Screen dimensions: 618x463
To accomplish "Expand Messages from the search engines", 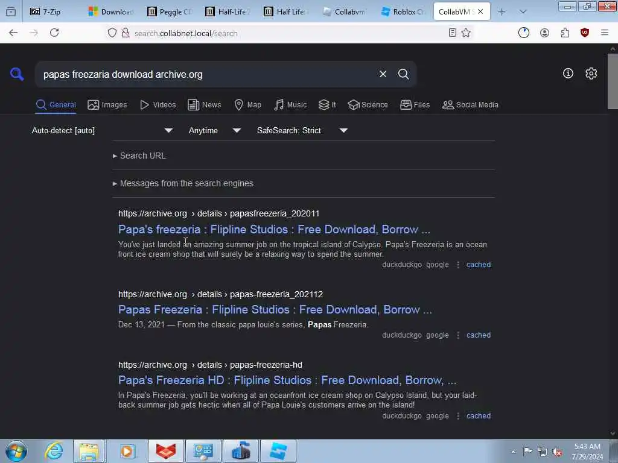I will pyautogui.click(x=183, y=183).
